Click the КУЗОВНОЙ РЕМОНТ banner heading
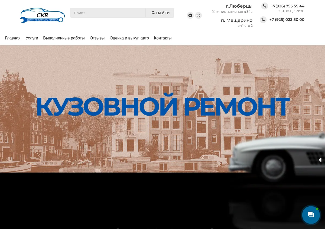 click(162, 106)
